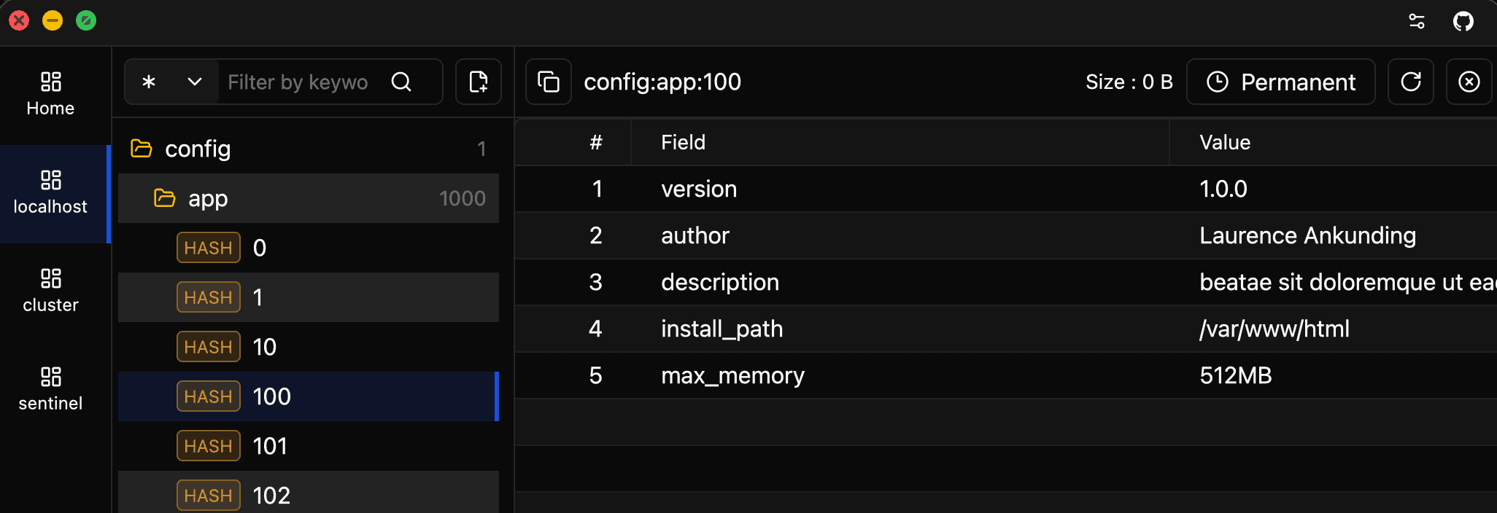Image resolution: width=1497 pixels, height=513 pixels.
Task: Select the max_memory field row
Action: 732,375
